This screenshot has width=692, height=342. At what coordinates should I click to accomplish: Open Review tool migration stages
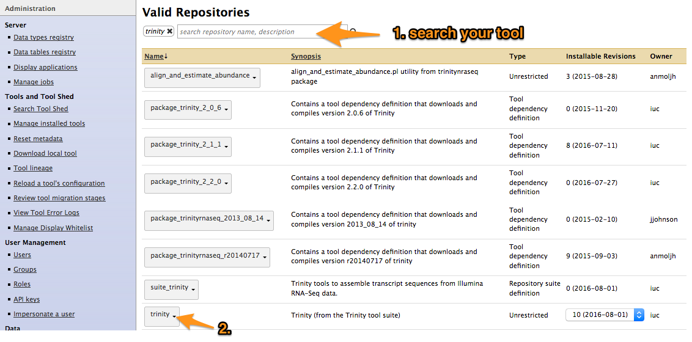pyautogui.click(x=59, y=198)
